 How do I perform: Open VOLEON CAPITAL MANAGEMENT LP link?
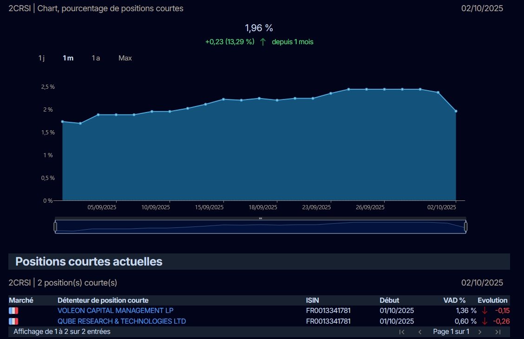tap(116, 311)
